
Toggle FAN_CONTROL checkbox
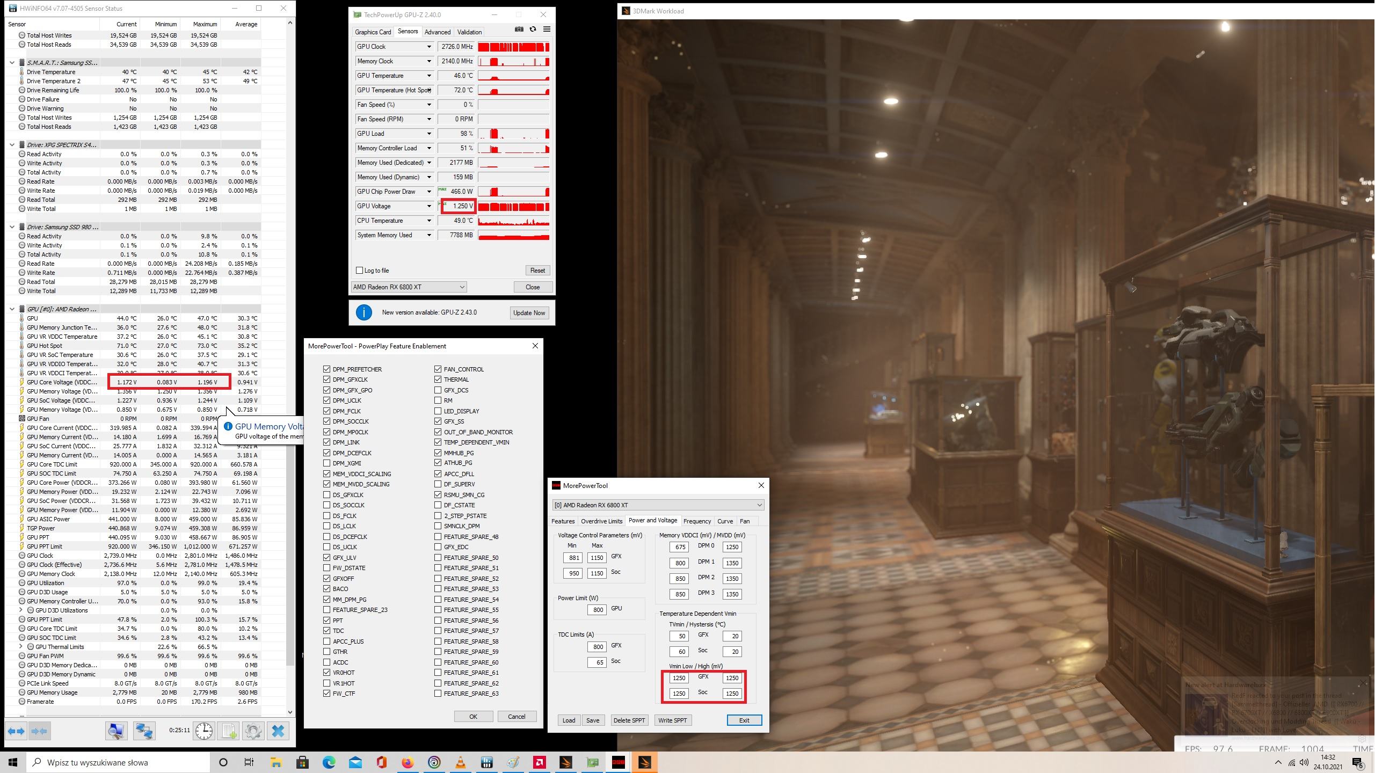438,369
